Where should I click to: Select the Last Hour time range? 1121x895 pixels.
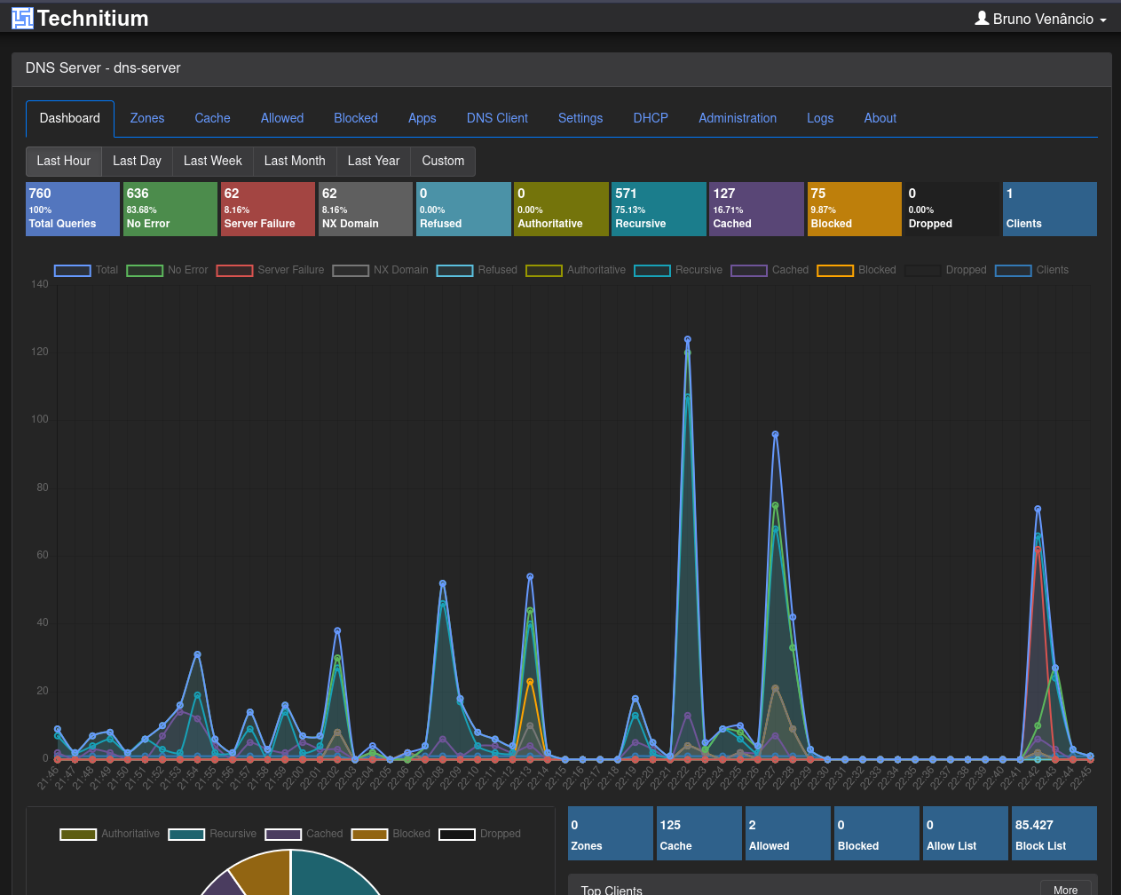point(64,161)
